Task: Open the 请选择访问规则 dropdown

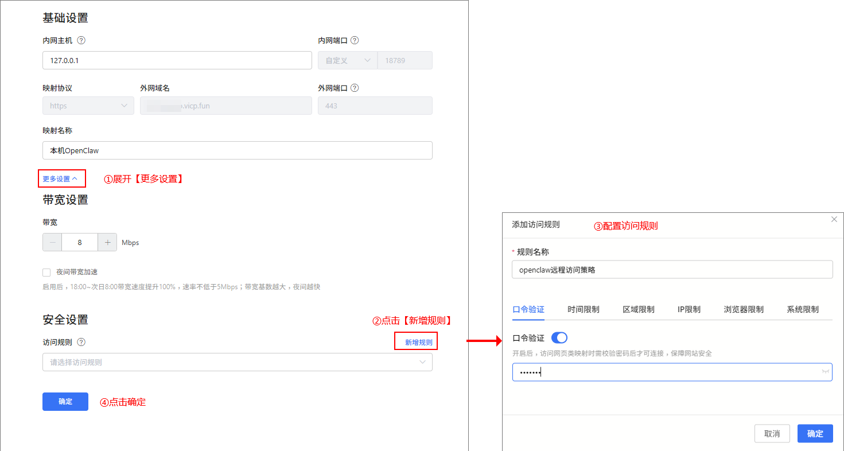Action: click(x=237, y=362)
